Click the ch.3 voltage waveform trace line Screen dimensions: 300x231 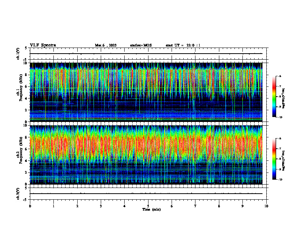(x=146, y=194)
